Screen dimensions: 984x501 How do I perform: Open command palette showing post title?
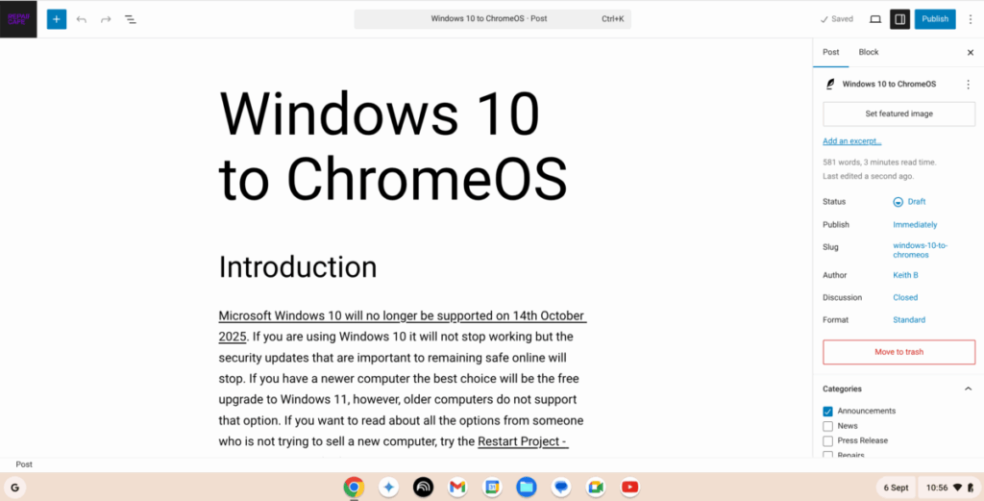(493, 19)
